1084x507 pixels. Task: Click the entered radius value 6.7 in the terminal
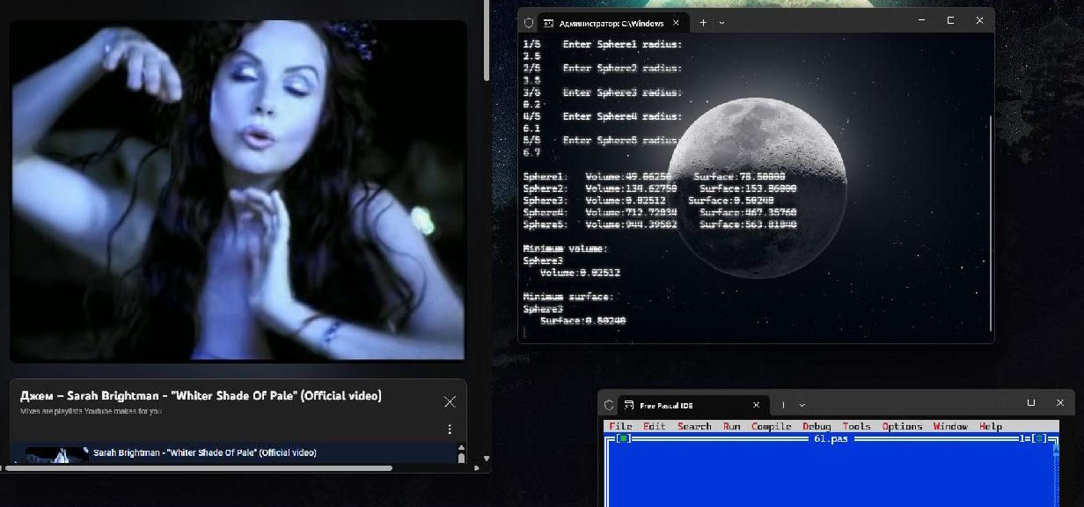click(x=531, y=152)
